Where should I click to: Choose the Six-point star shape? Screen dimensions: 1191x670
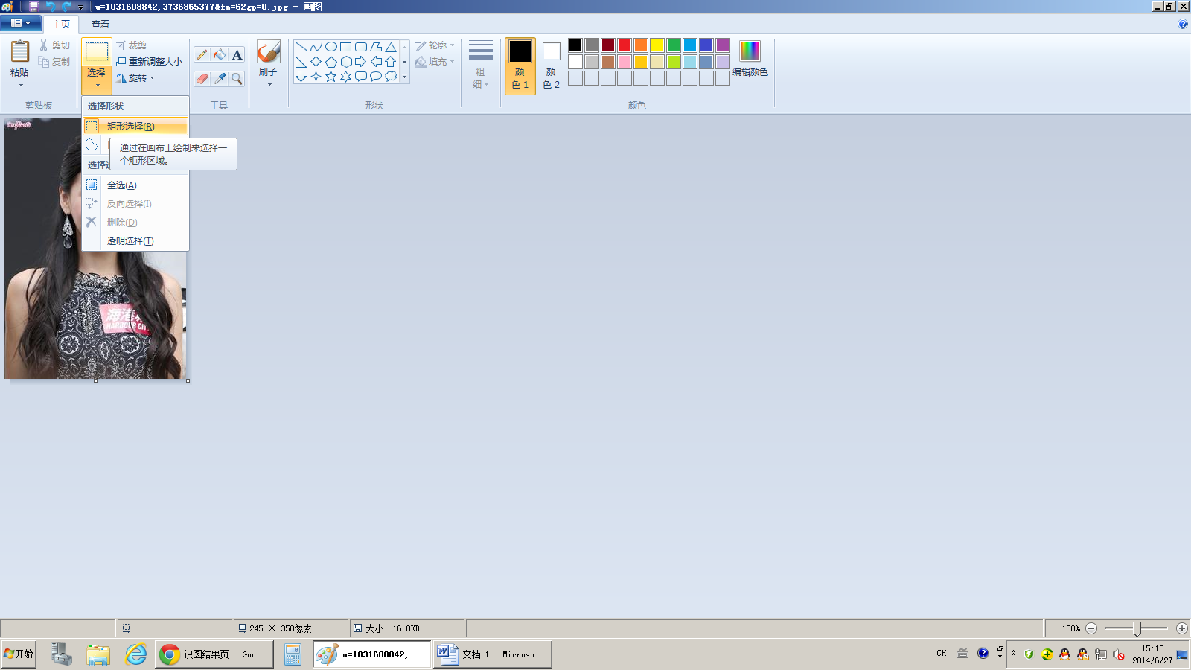pyautogui.click(x=346, y=77)
